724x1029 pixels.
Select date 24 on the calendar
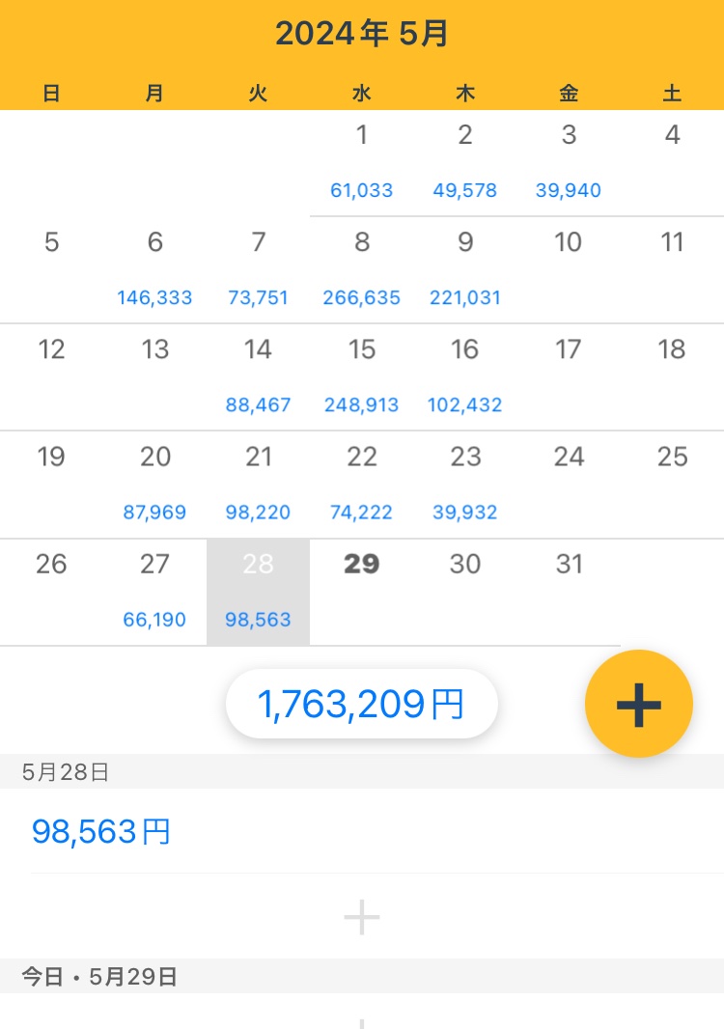569,485
